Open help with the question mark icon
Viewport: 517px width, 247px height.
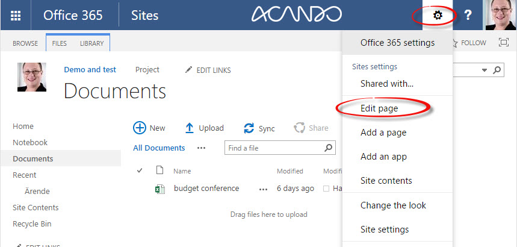[468, 15]
